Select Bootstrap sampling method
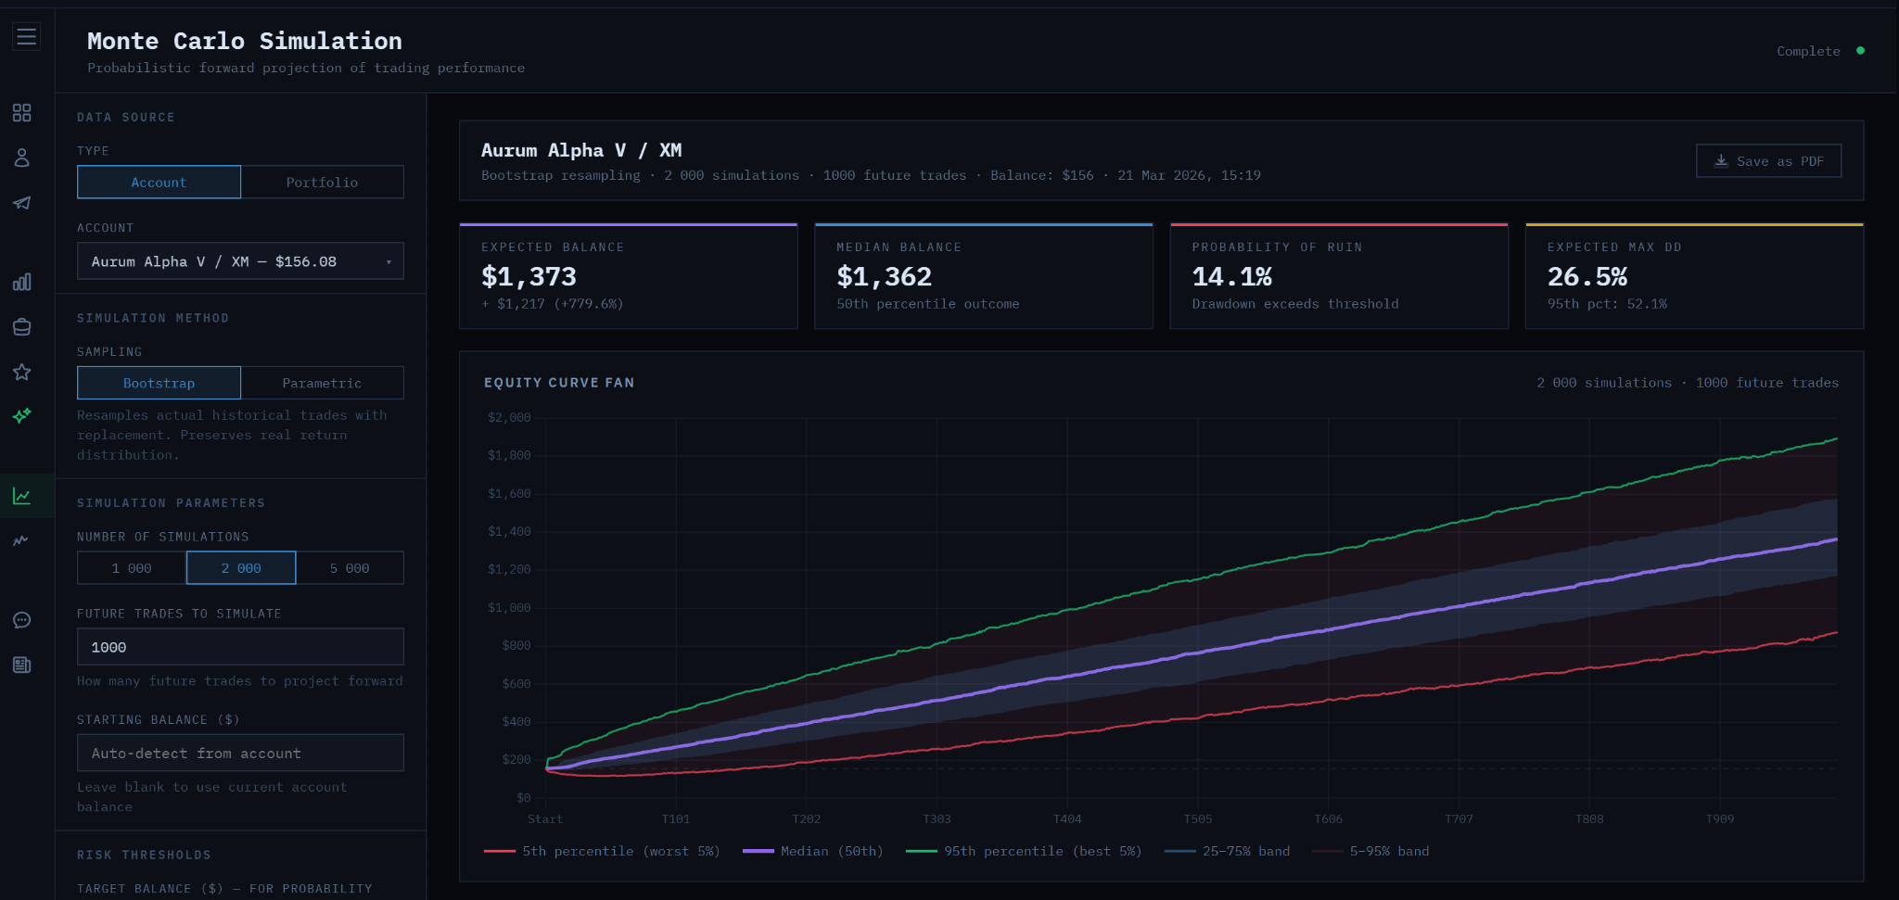This screenshot has width=1899, height=900. point(159,383)
